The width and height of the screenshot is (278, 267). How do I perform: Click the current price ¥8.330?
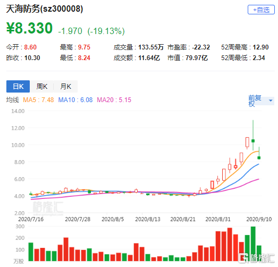coord(29,28)
